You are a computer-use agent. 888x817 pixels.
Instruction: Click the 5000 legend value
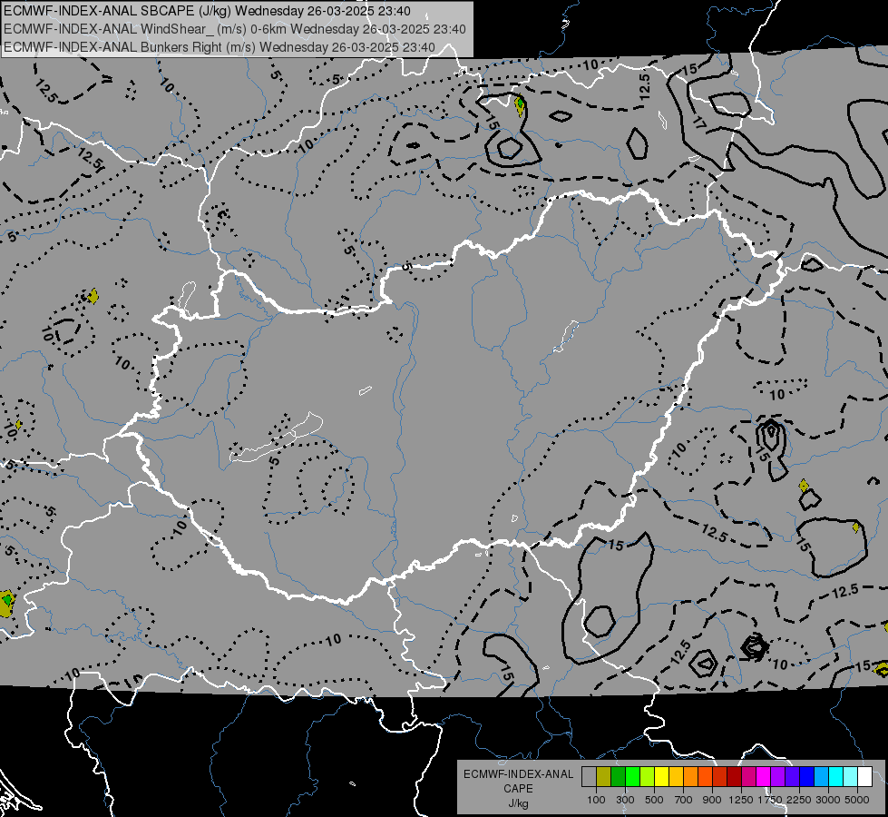857,800
